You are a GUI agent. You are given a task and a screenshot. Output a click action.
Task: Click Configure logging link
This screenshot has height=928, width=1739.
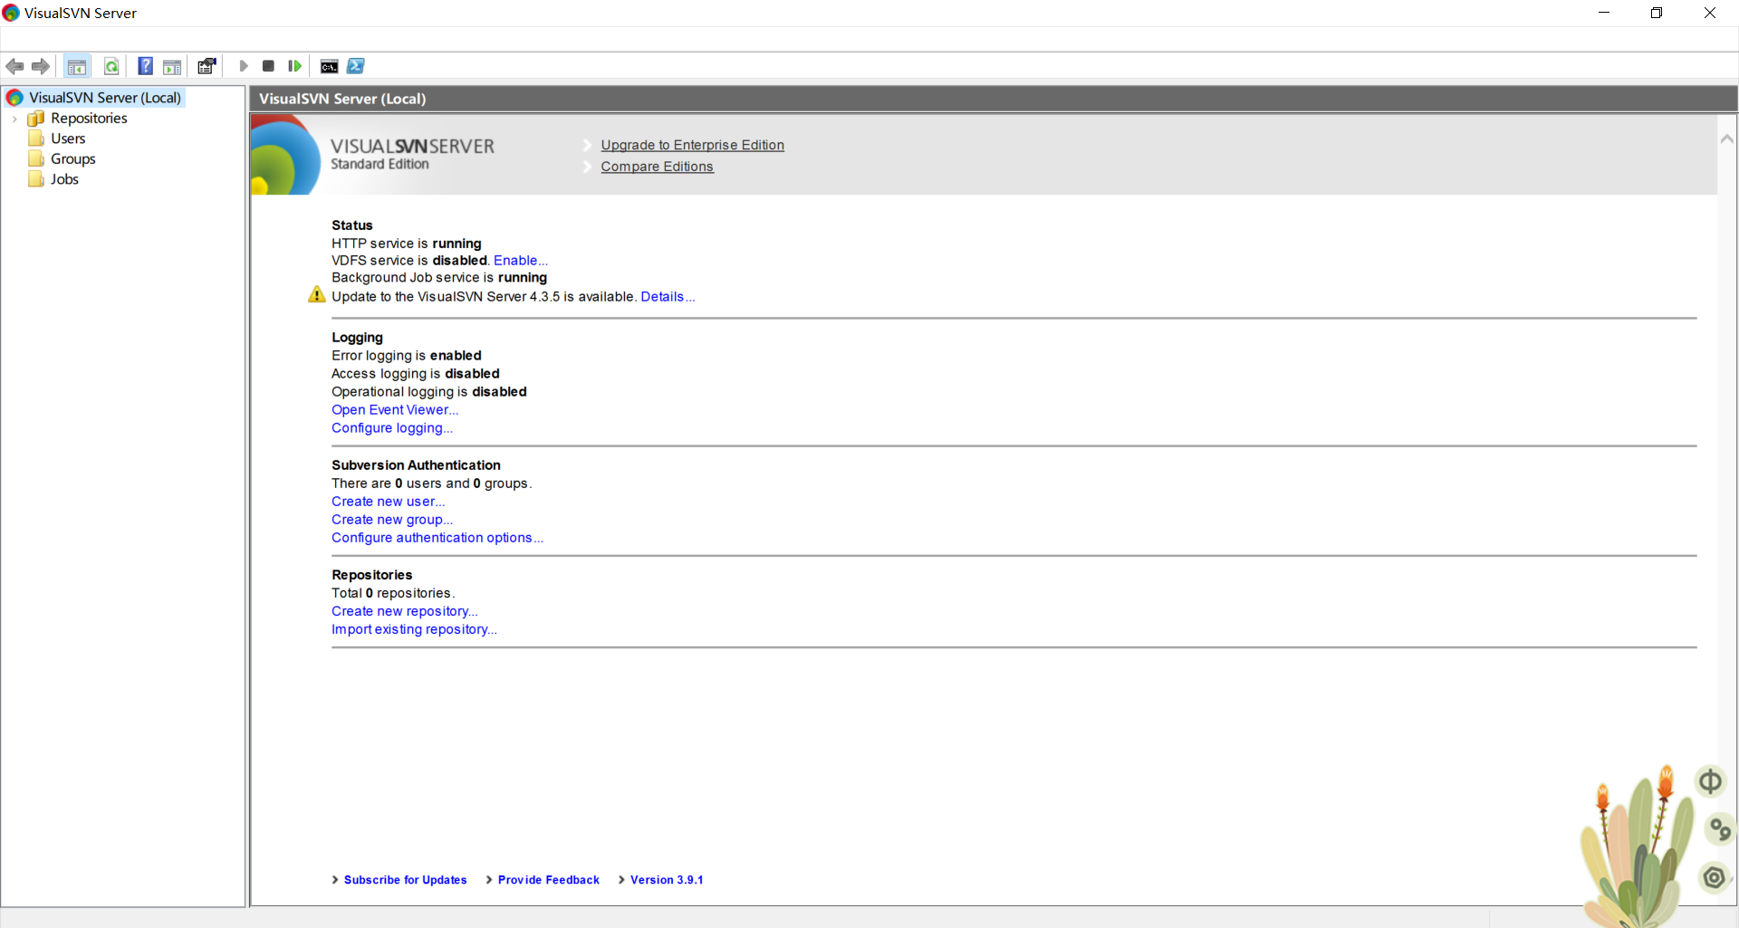392,428
